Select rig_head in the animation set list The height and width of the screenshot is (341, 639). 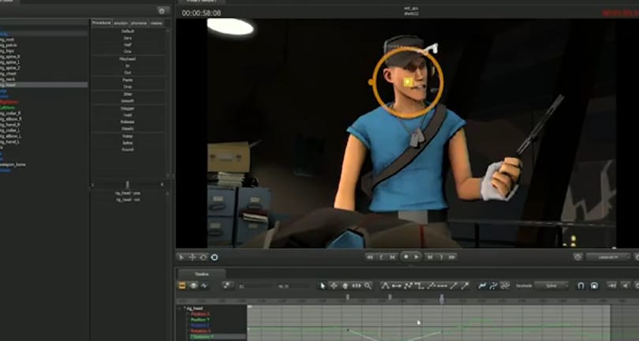(x=43, y=84)
